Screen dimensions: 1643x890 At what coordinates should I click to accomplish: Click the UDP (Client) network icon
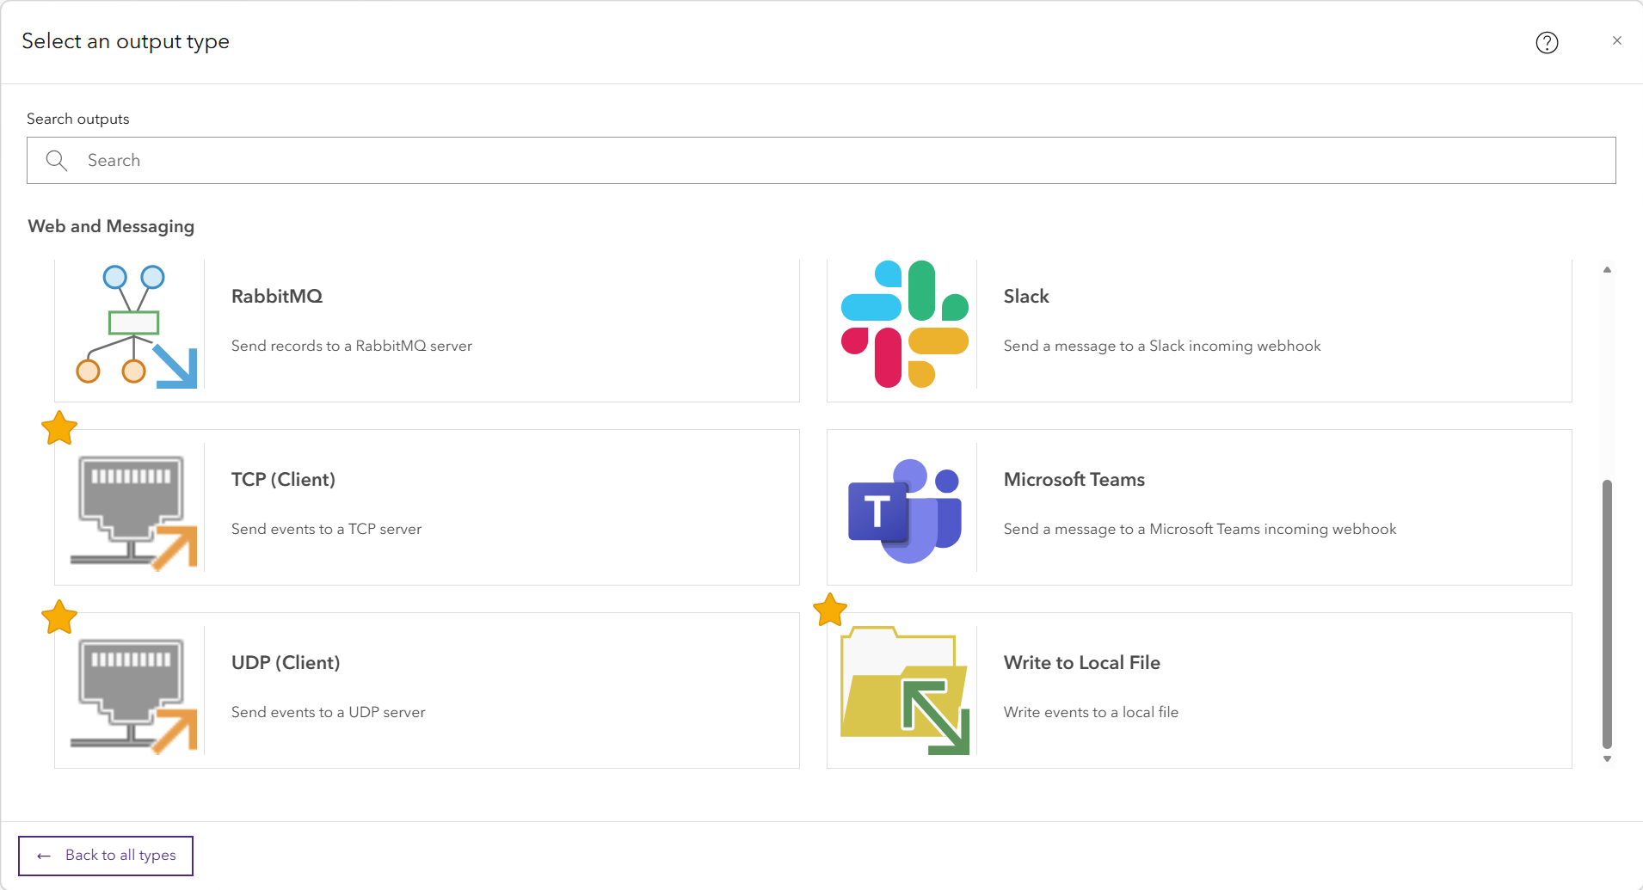(x=133, y=697)
